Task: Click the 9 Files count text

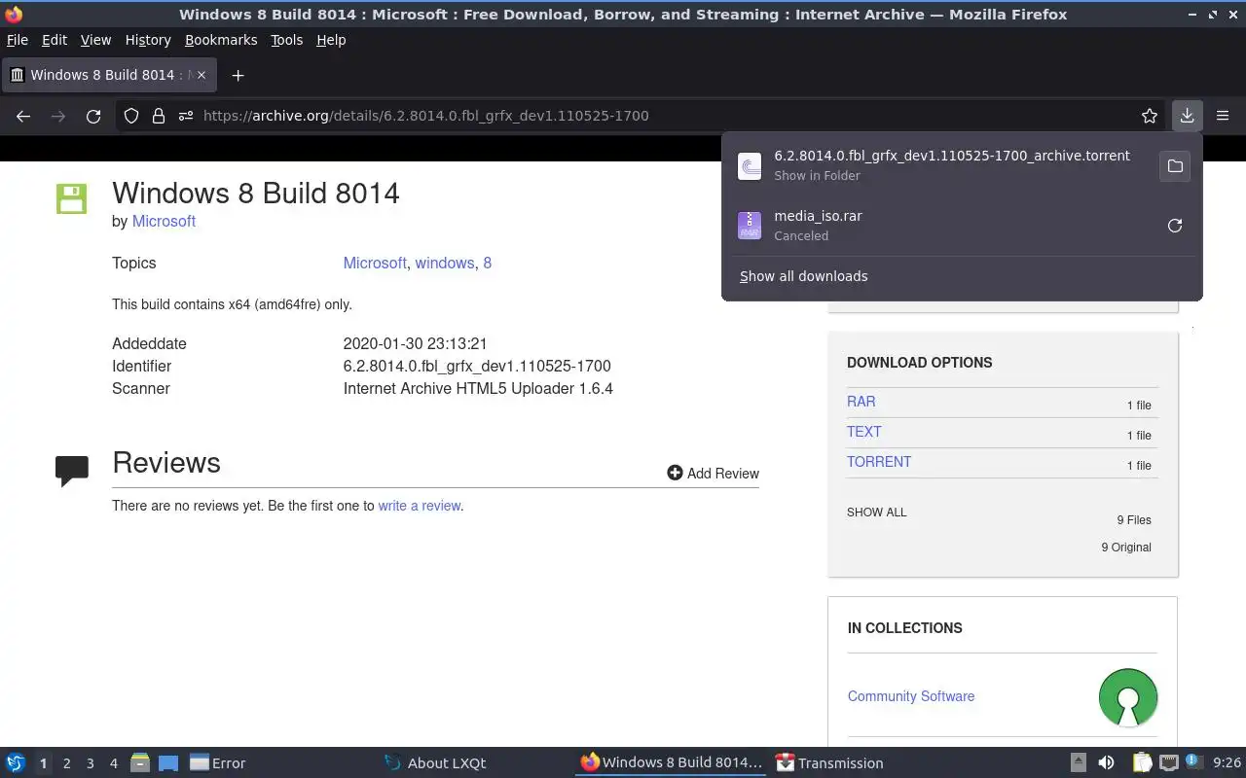Action: tap(1134, 520)
